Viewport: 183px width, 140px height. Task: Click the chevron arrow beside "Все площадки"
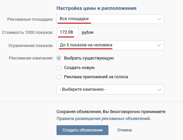159,19
